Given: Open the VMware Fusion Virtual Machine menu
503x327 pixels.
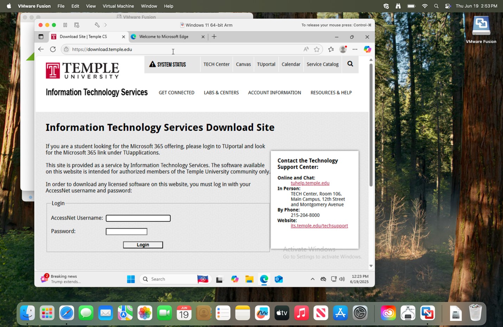Looking at the screenshot, I should (118, 6).
